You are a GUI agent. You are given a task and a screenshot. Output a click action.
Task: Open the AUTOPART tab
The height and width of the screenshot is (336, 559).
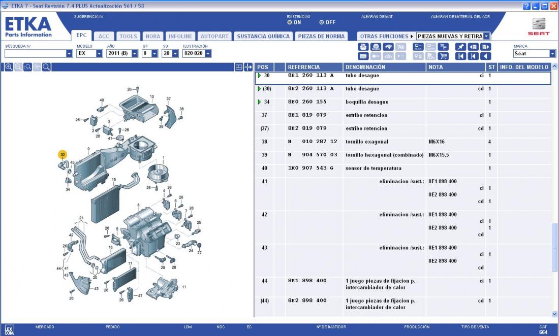[x=214, y=37]
